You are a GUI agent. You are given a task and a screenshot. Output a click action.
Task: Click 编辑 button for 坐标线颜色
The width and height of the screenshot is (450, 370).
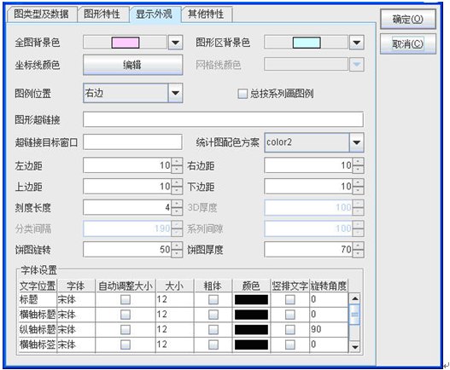132,65
